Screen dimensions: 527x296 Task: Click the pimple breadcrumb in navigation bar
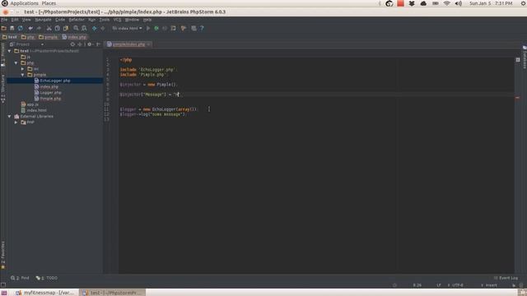48,37
